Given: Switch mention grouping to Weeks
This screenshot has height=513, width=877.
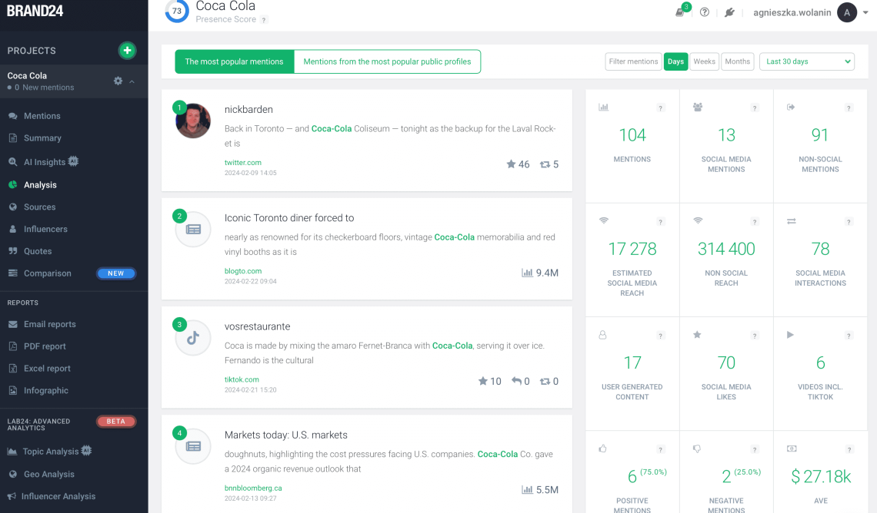Looking at the screenshot, I should point(704,61).
